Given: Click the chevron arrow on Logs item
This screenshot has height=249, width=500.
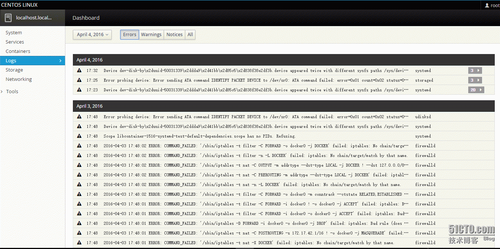Looking at the screenshot, I should 61,61.
